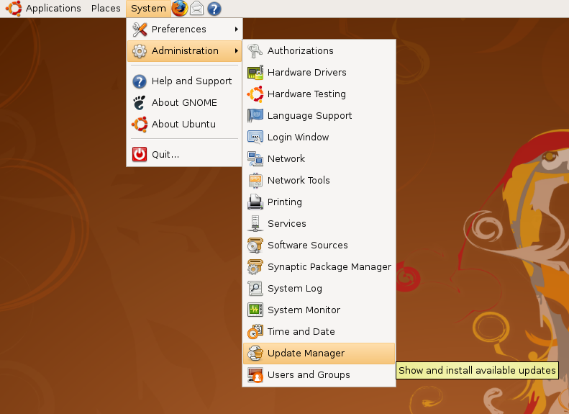Open Printing configuration
Viewport: 569px width, 414px height.
pos(319,202)
